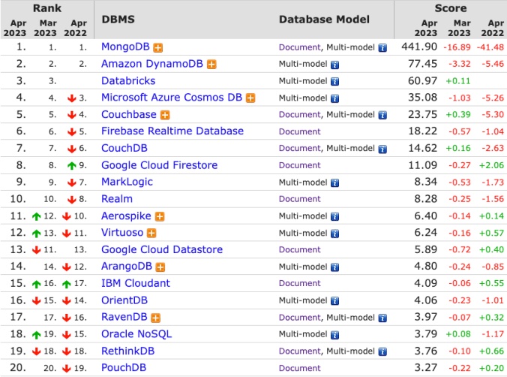Click the orange plus icon beside Virtuoso

tap(151, 234)
